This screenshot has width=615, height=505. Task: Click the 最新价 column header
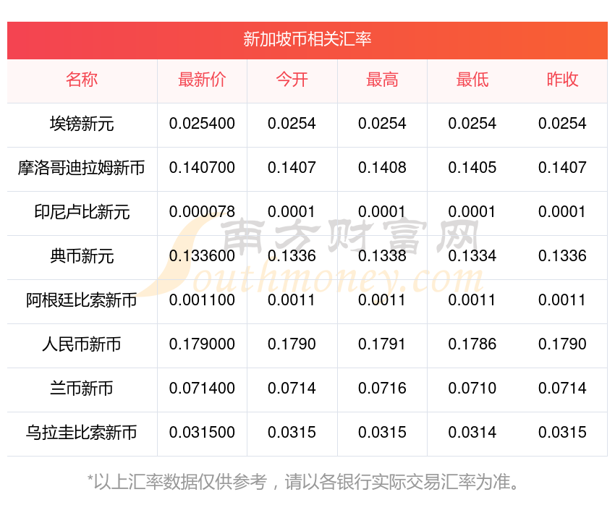202,80
